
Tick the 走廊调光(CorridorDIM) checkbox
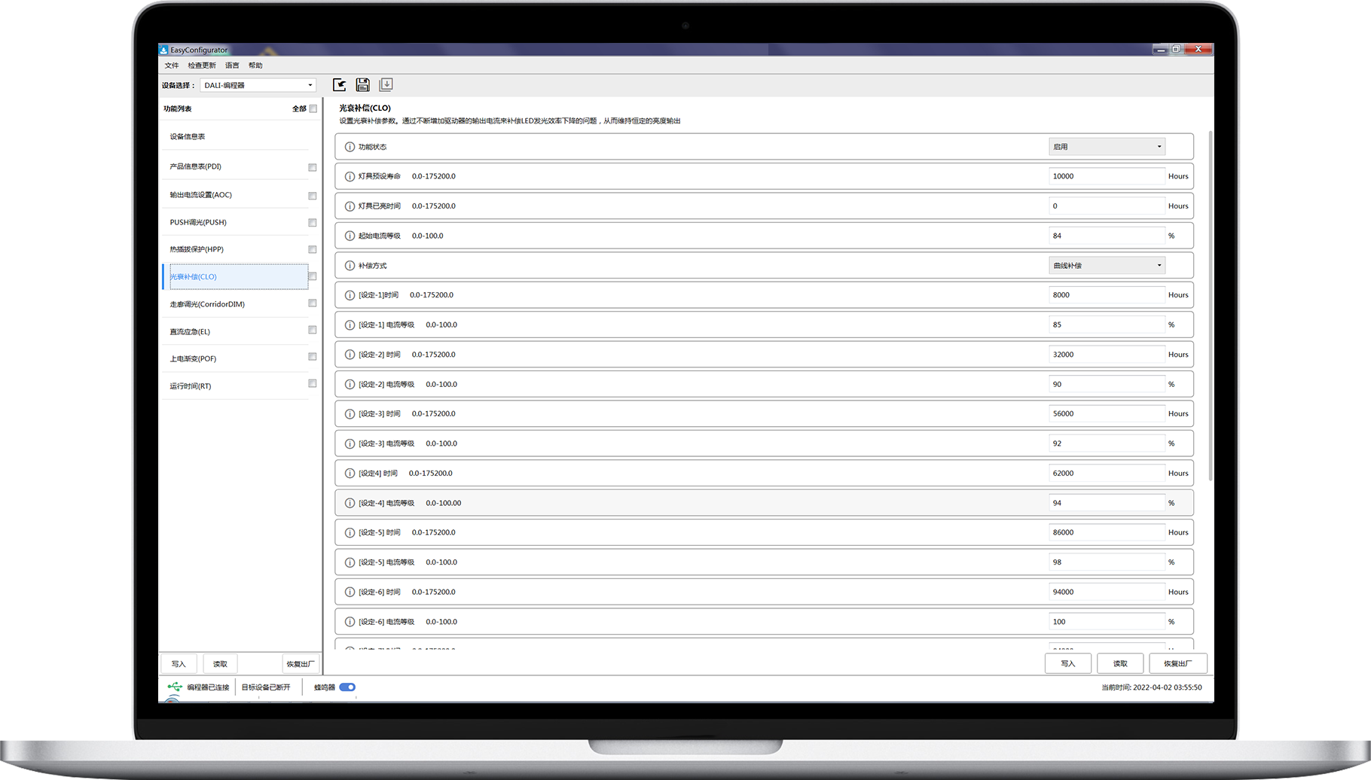[x=313, y=303]
